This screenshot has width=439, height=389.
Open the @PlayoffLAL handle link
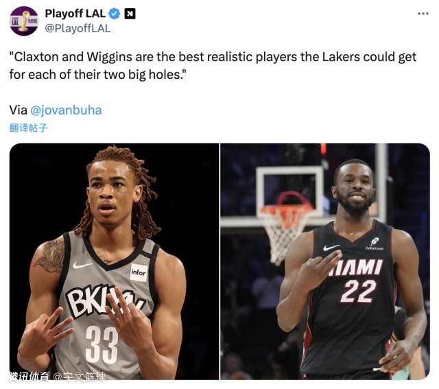[x=78, y=29]
